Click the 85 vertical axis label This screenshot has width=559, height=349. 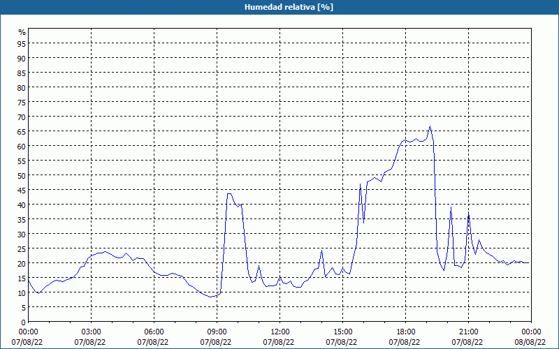pyautogui.click(x=22, y=73)
